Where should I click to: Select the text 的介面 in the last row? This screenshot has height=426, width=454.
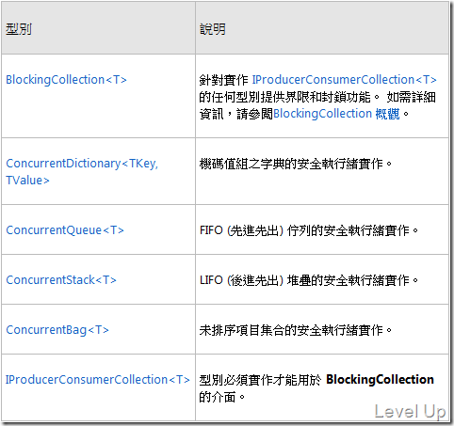click(x=218, y=397)
